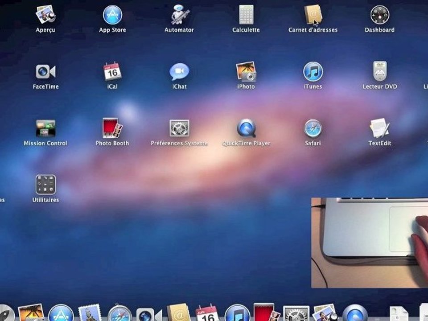428x321 pixels.
Task: Launch FaceTime from the Launchpad grid
Action: pyautogui.click(x=45, y=72)
